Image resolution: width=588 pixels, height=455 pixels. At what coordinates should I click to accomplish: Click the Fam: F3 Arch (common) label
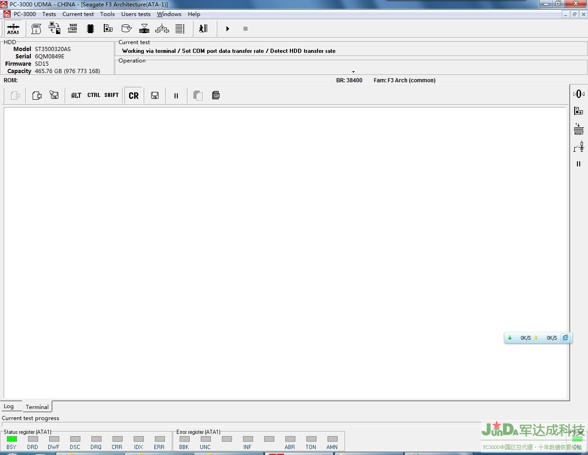[x=405, y=80]
